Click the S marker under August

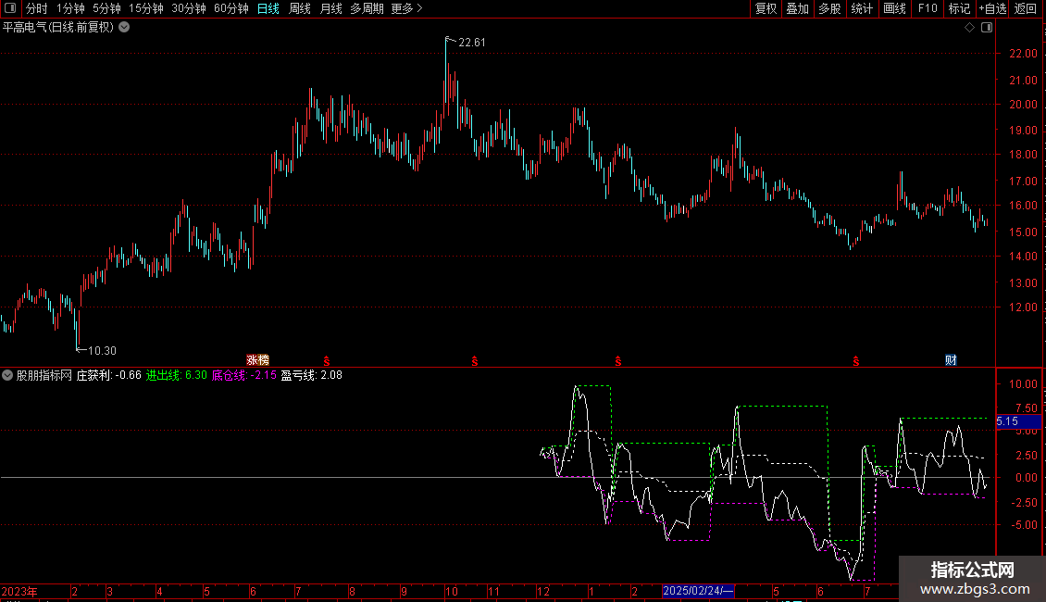326,361
